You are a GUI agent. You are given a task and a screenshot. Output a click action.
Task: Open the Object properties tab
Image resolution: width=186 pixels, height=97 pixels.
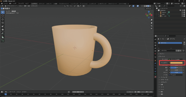[x=155, y=61]
